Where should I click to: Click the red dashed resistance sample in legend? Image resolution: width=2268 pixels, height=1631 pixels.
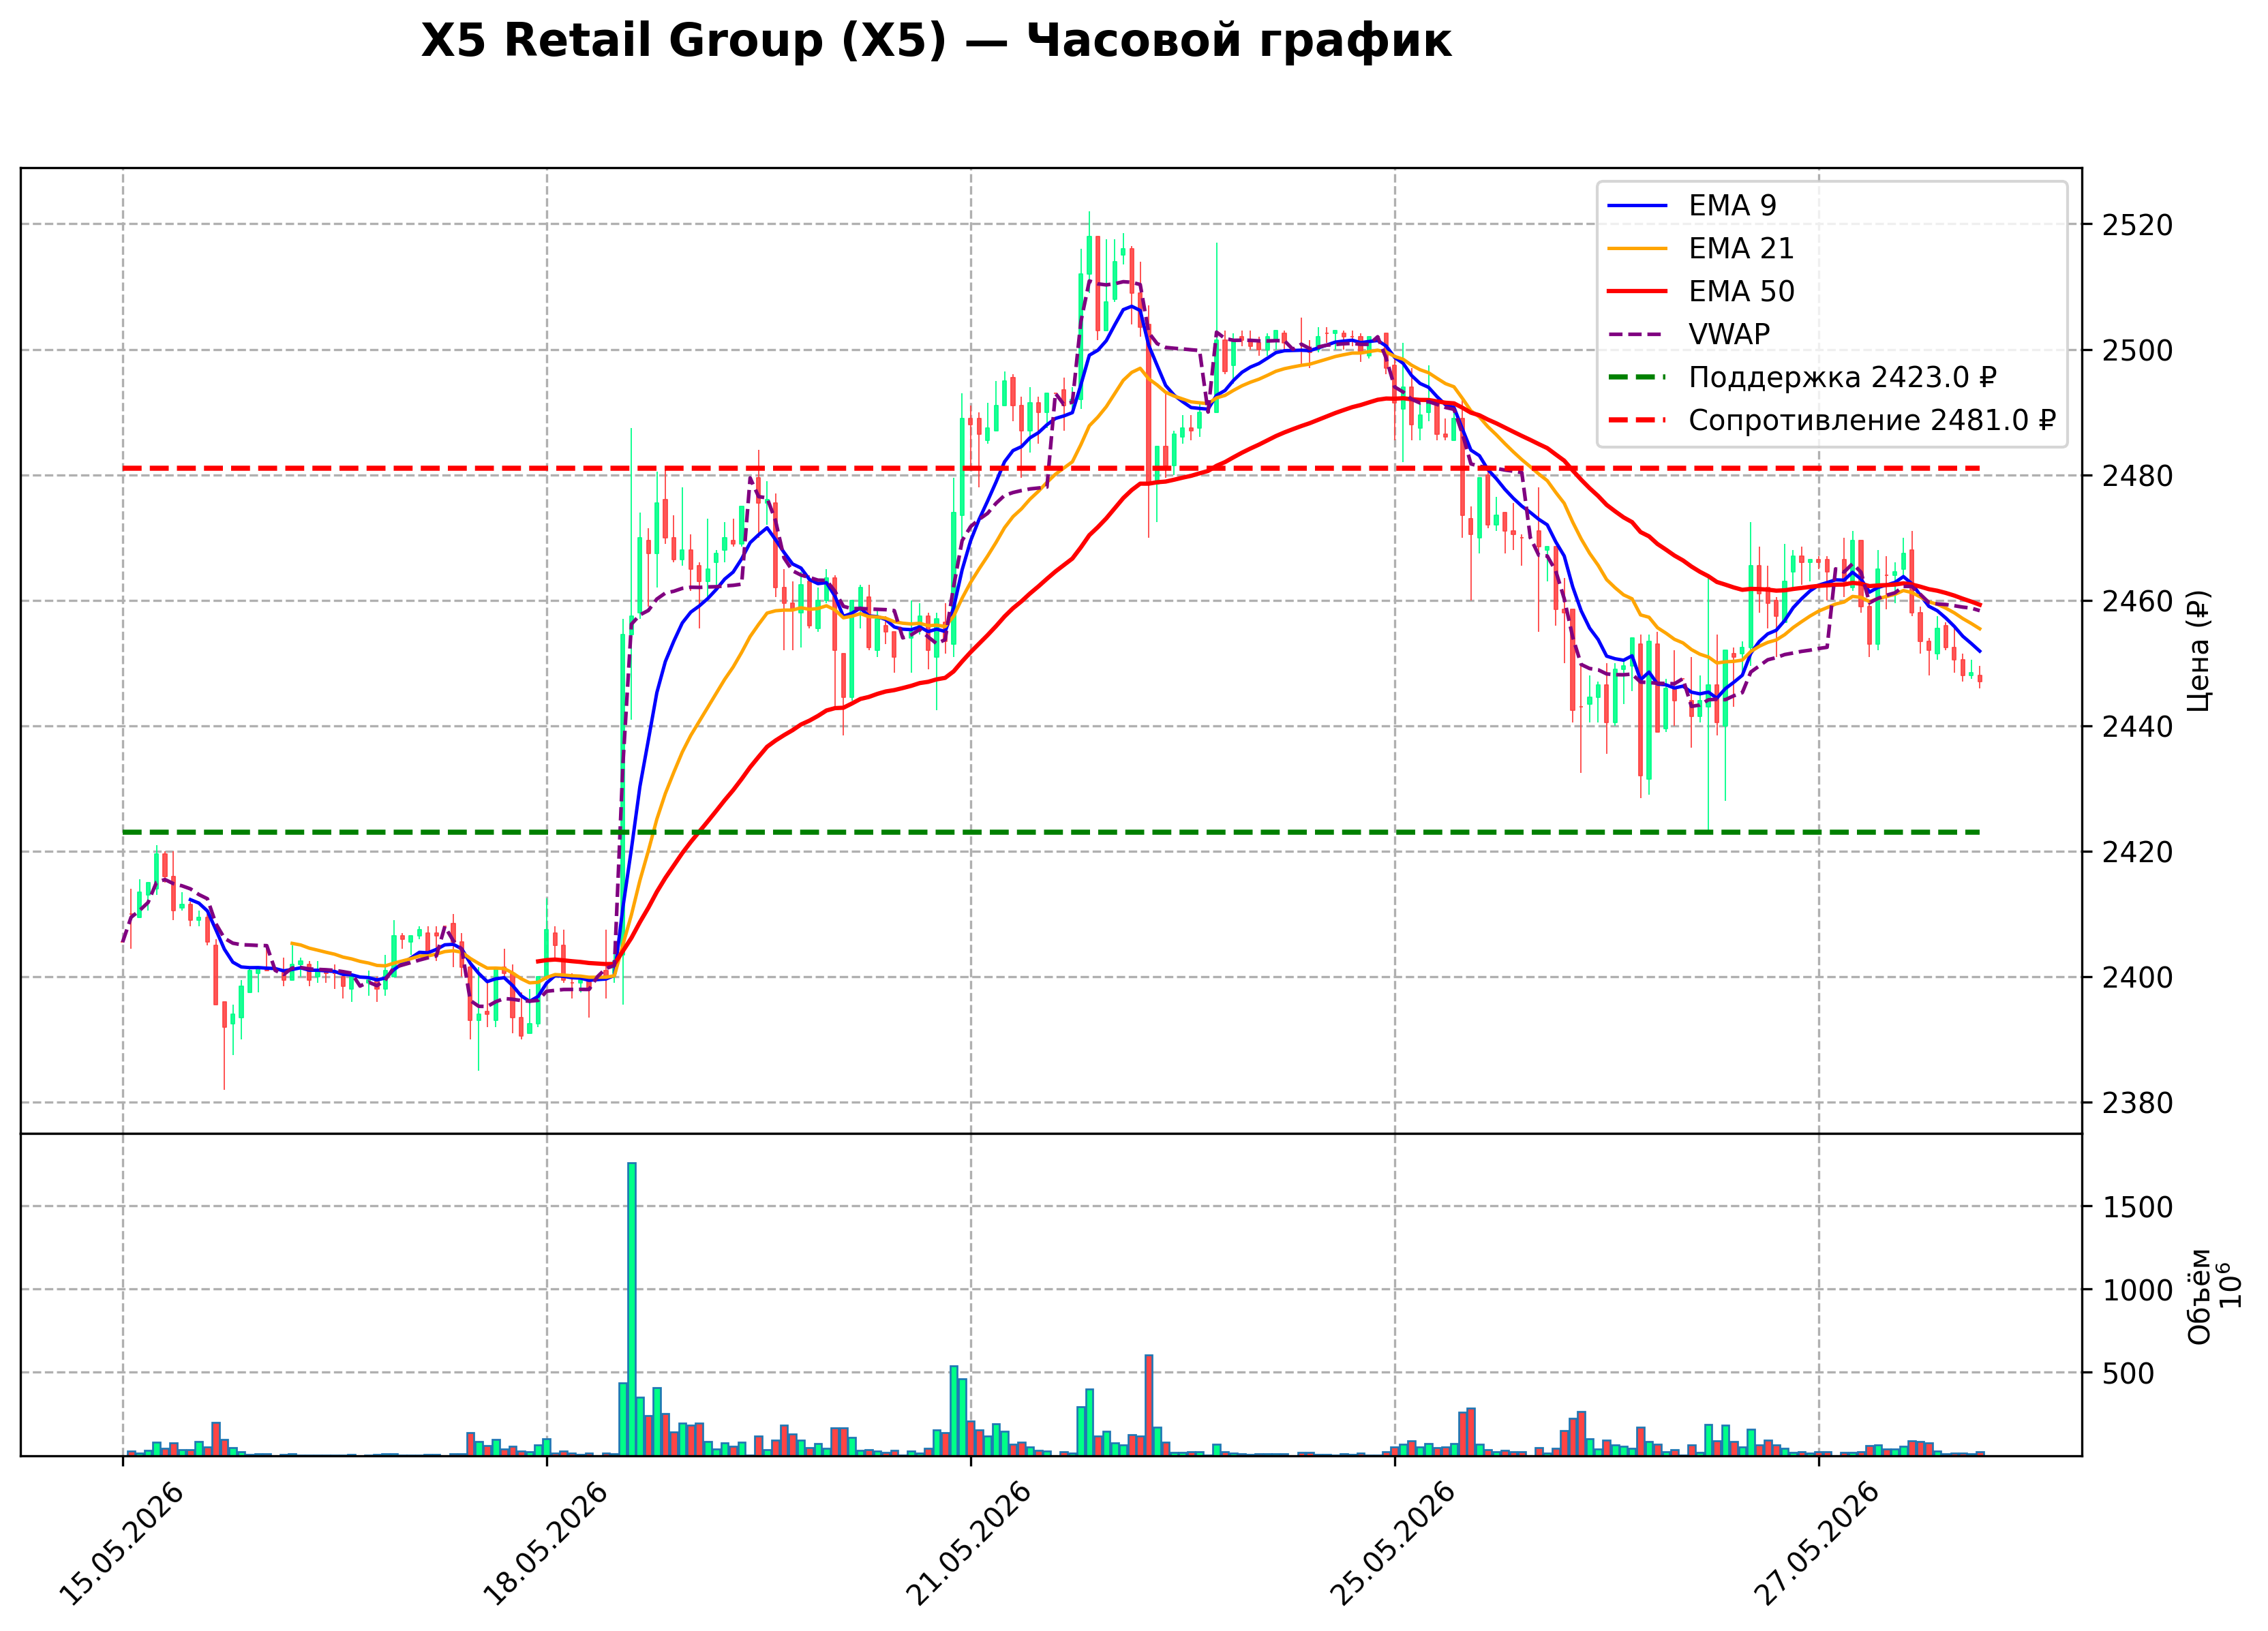1637,421
